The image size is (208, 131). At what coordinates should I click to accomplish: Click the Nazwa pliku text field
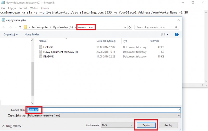click(x=104, y=110)
